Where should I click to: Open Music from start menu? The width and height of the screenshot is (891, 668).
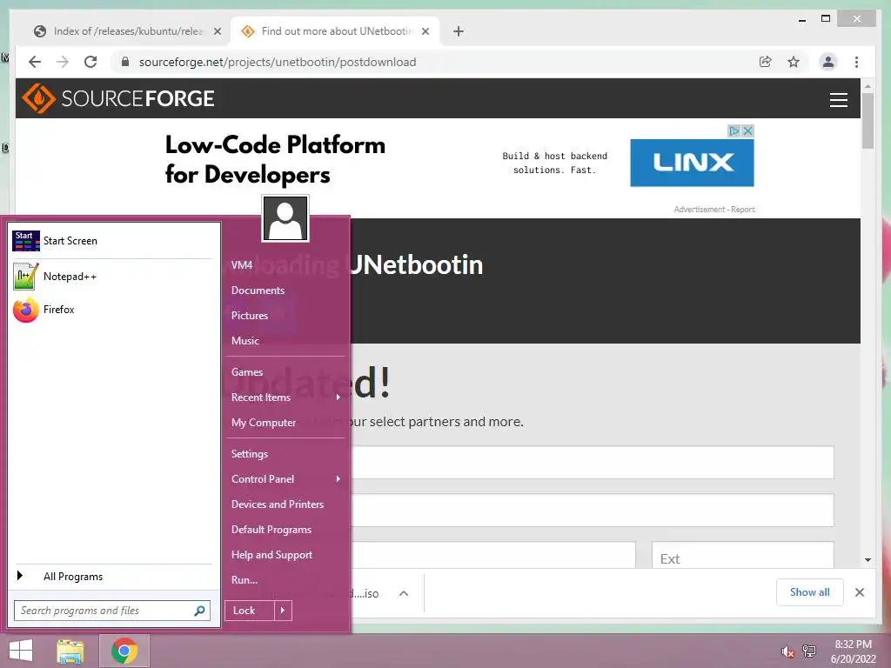(x=285, y=341)
